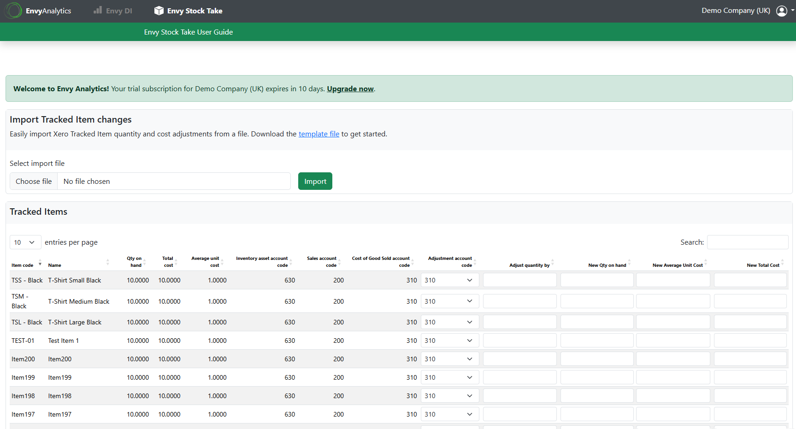
Task: Click the Item200 item code cell
Action: tap(23, 359)
